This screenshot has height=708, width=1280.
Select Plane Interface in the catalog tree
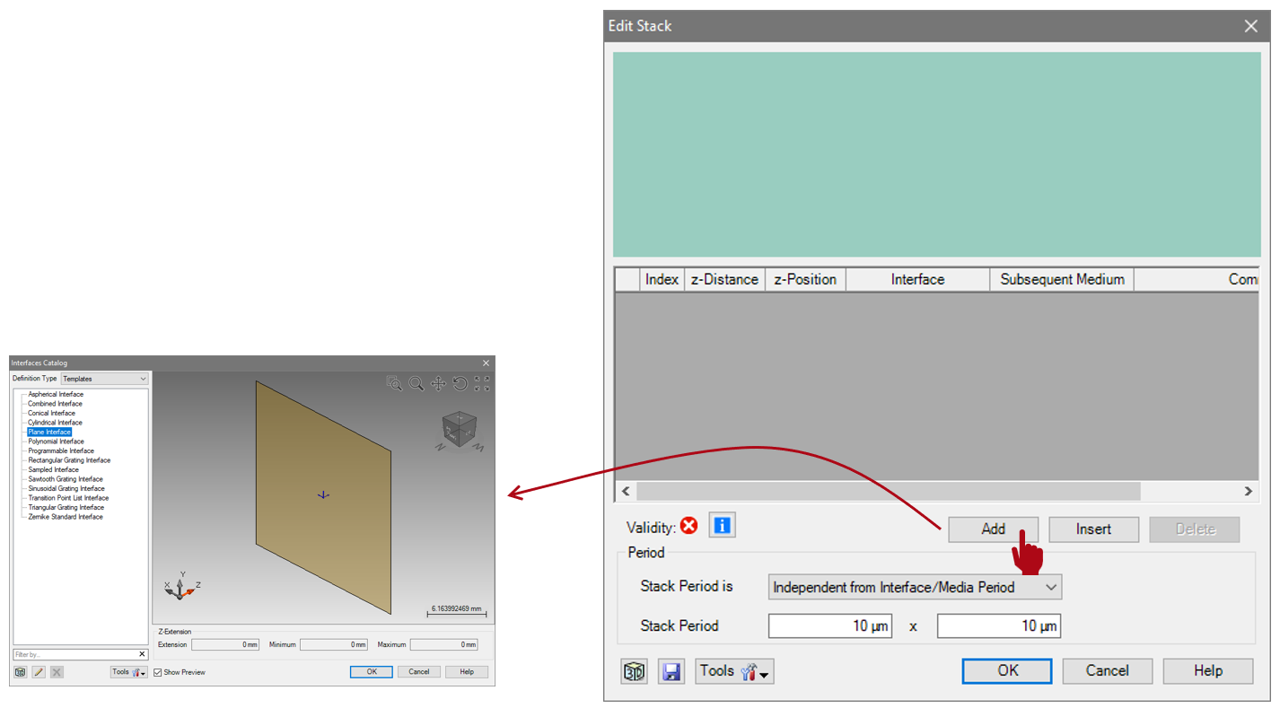coord(49,432)
